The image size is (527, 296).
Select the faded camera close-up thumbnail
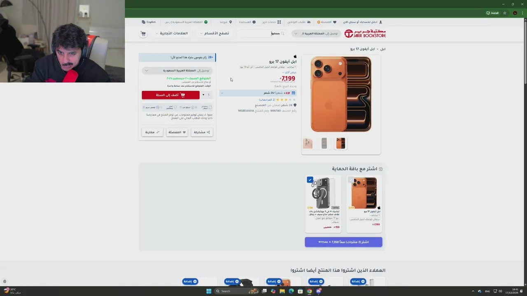(308, 143)
